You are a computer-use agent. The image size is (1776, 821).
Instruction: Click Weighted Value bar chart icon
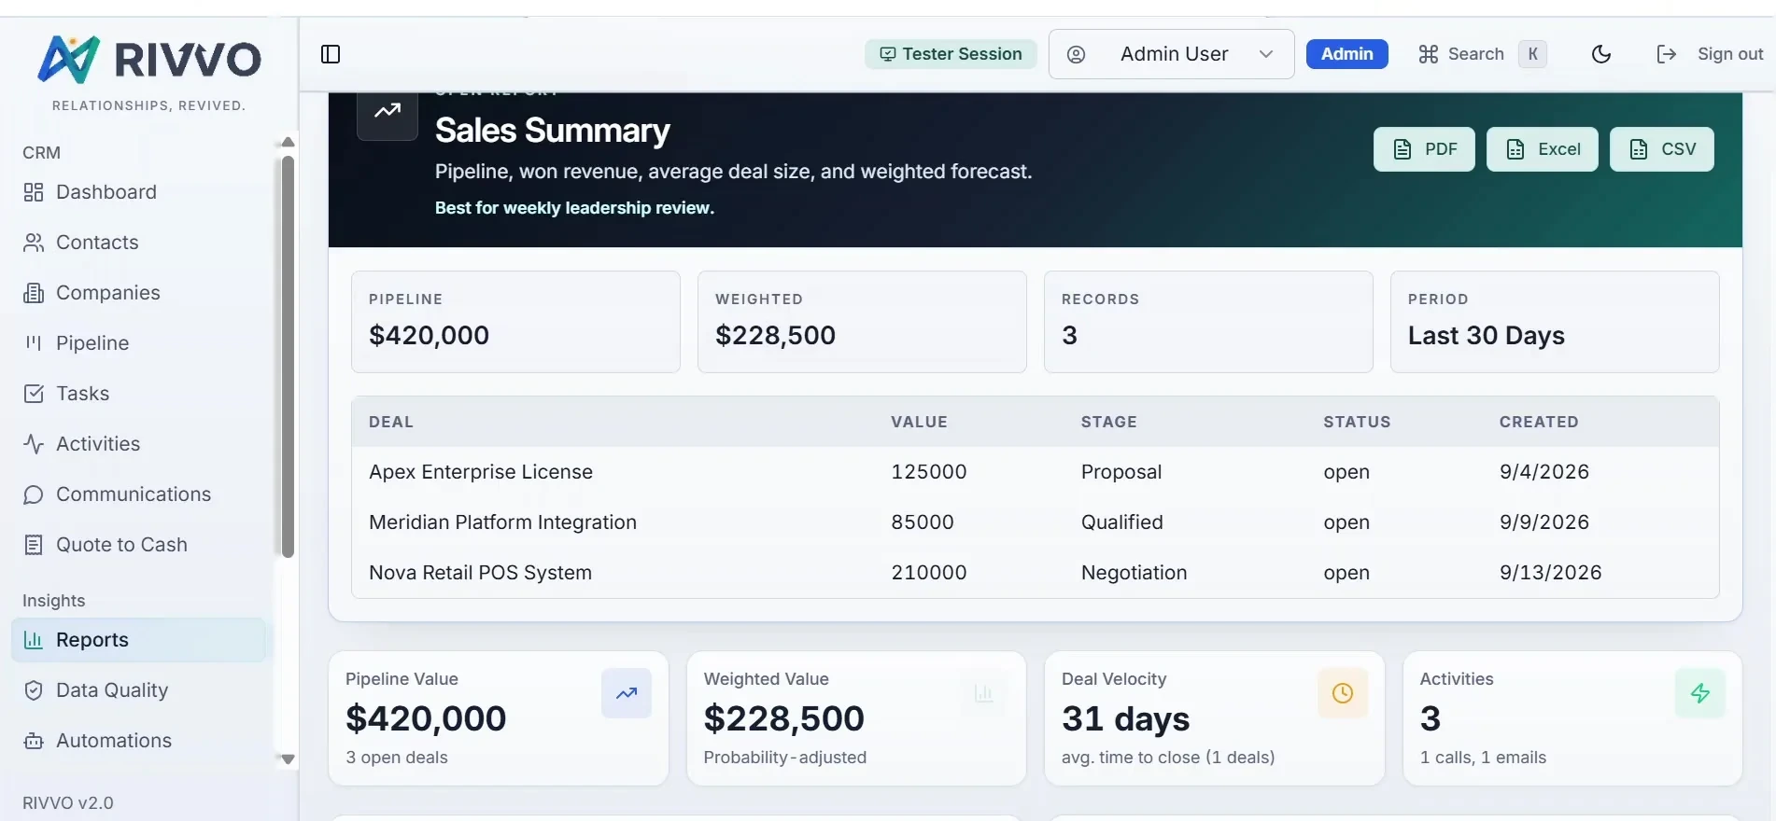[x=984, y=693]
